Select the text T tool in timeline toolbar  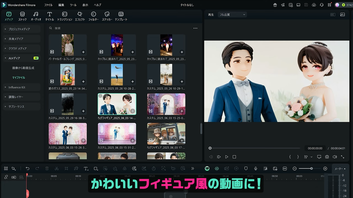tap(86, 169)
